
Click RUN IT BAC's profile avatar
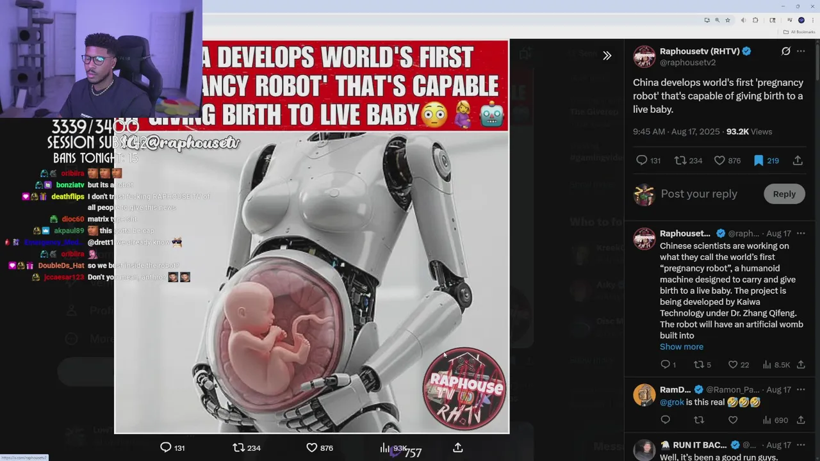(x=644, y=450)
